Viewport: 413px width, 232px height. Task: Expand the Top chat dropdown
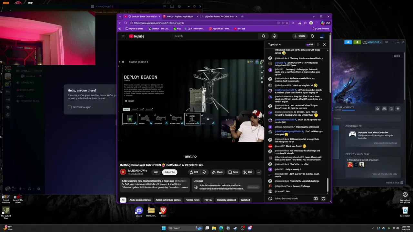pos(275,44)
